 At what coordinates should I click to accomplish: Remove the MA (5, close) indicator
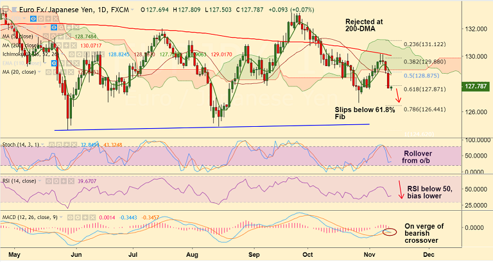pos(68,37)
